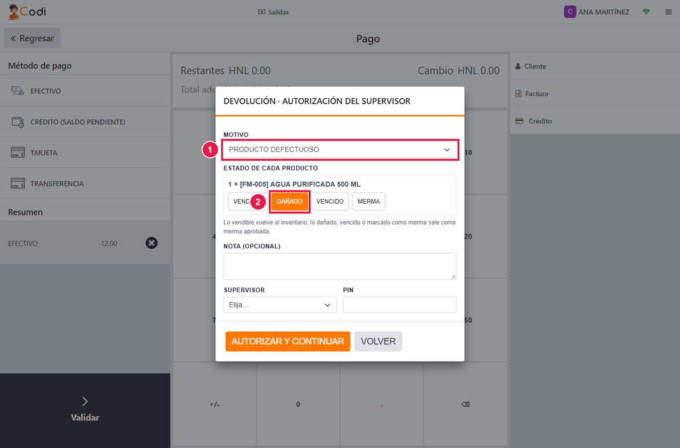Choose CRÉDITO (SALDO PENDIENTE) payment method
The height and width of the screenshot is (448, 680).
[x=85, y=121]
